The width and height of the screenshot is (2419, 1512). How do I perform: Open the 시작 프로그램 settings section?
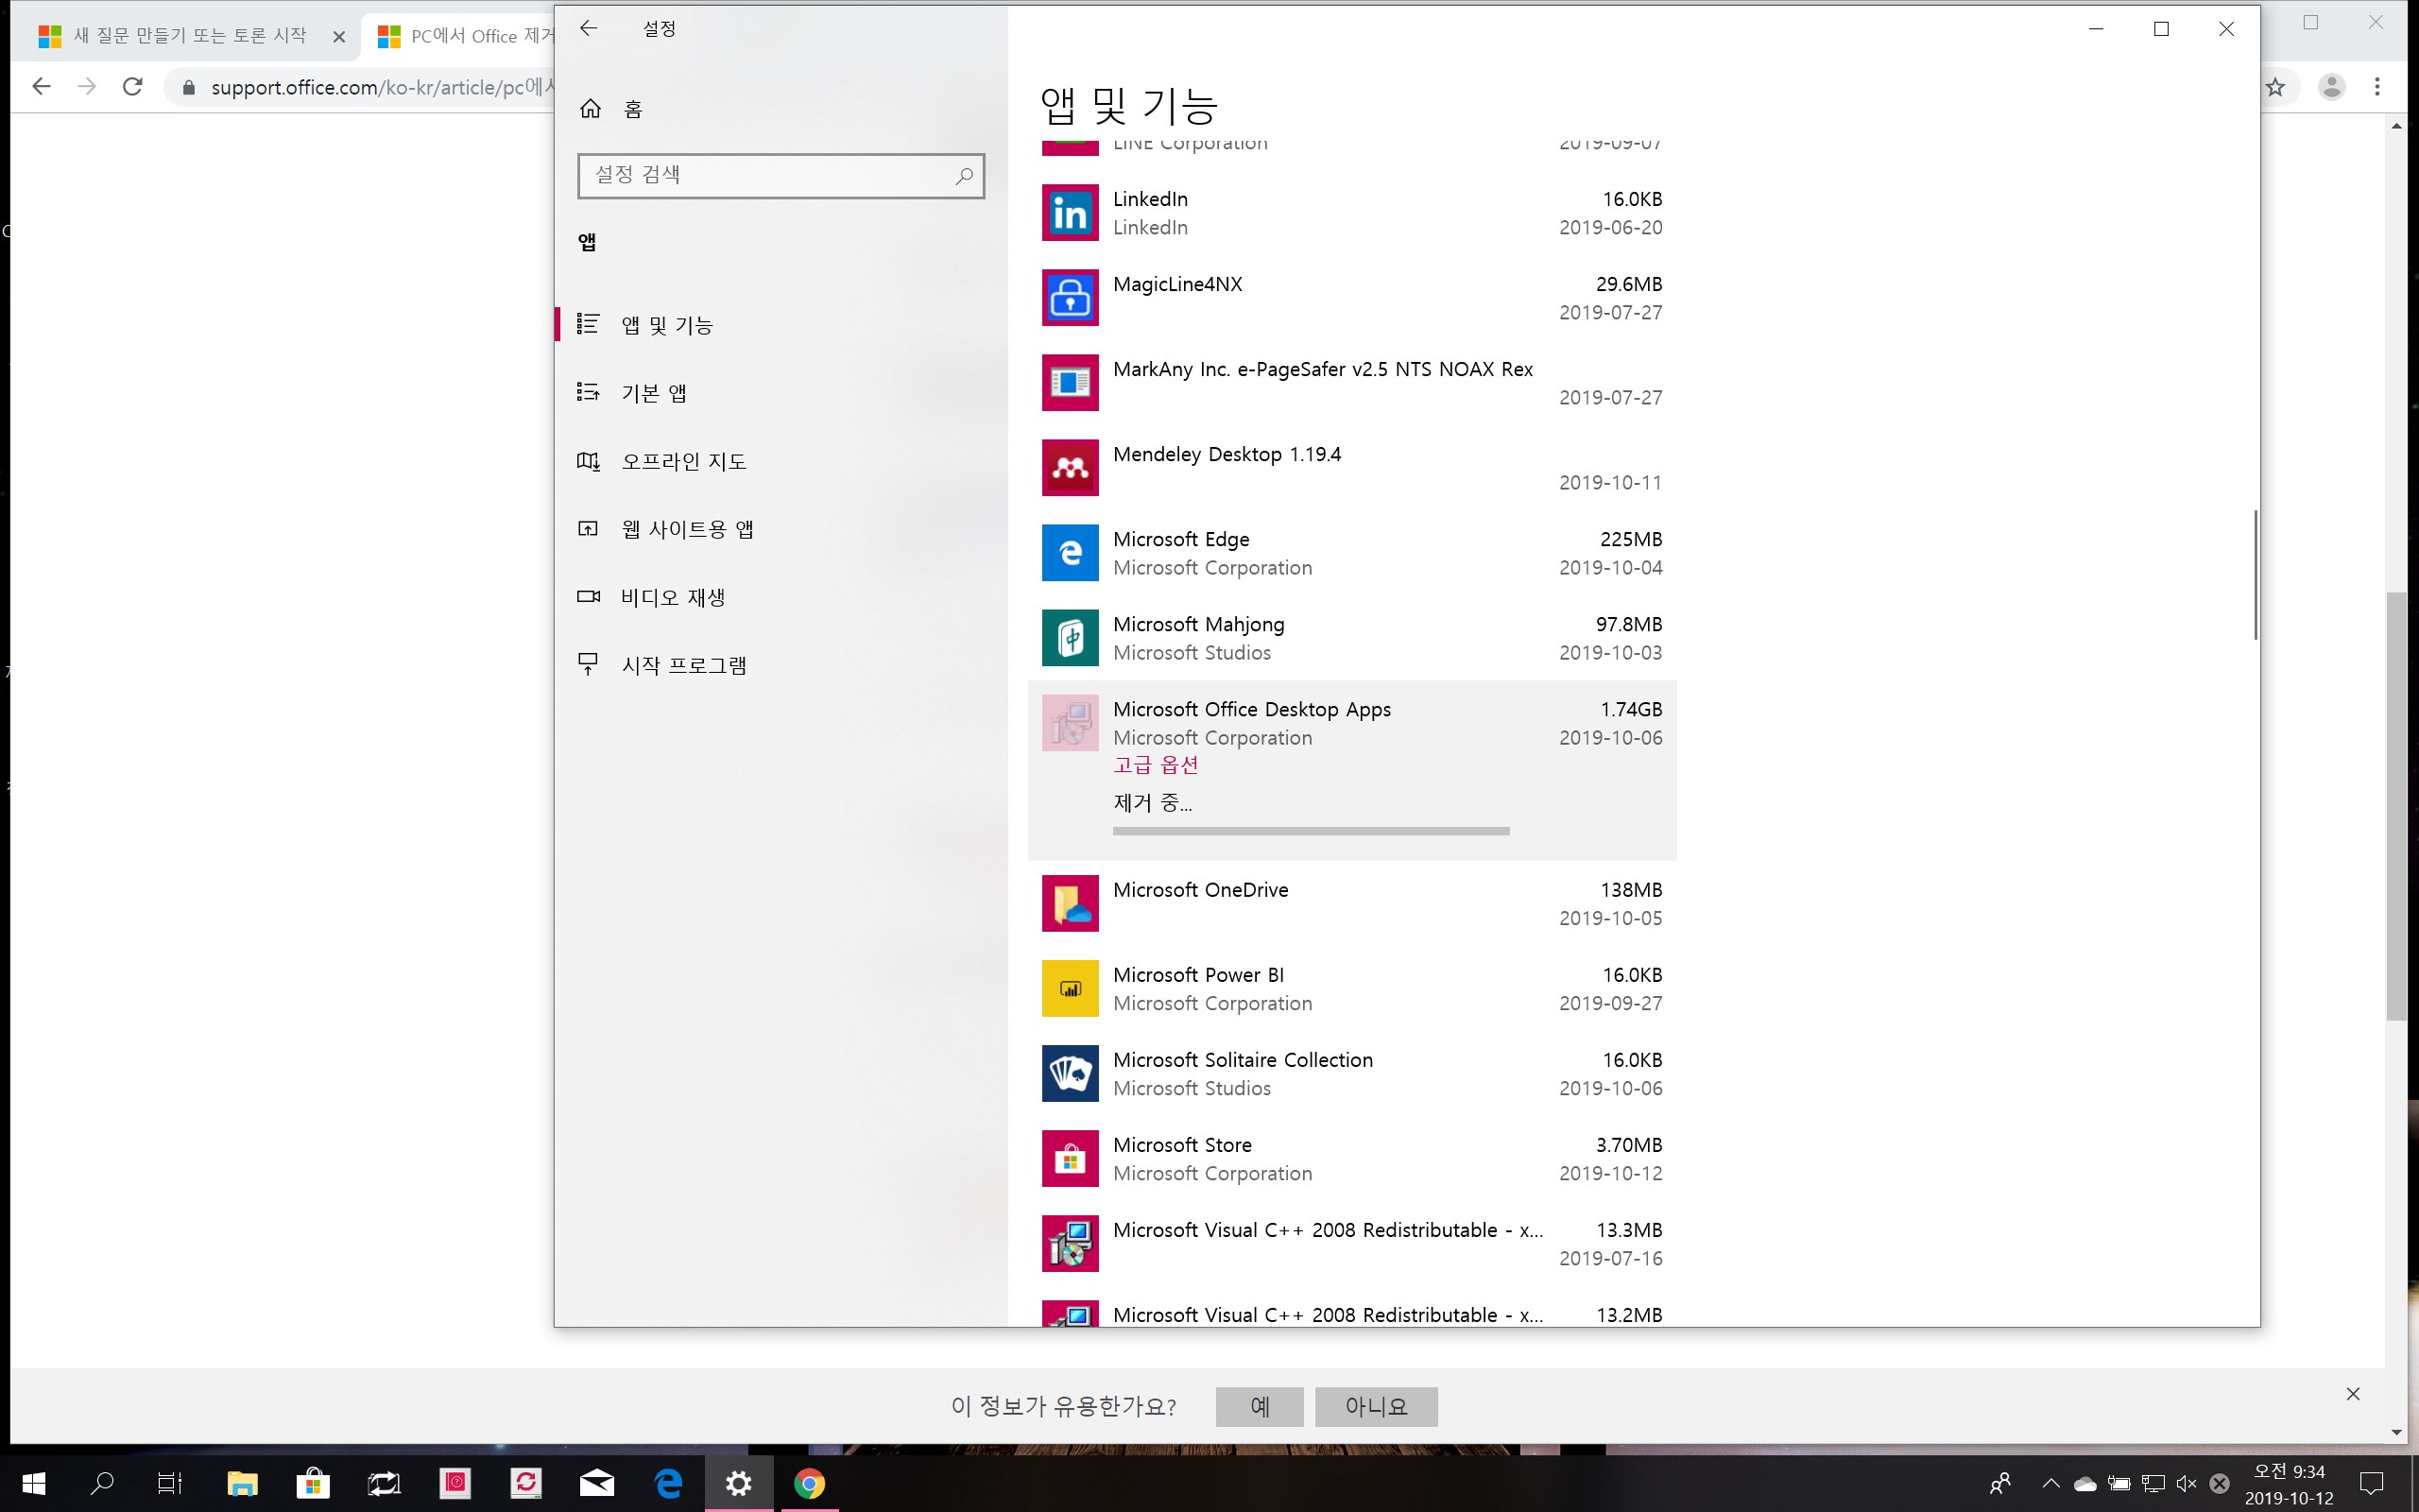[684, 665]
